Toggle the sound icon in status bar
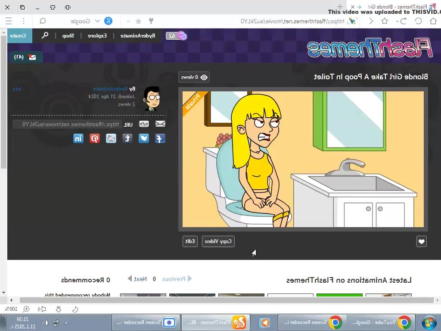441x331 pixels. 42,309
